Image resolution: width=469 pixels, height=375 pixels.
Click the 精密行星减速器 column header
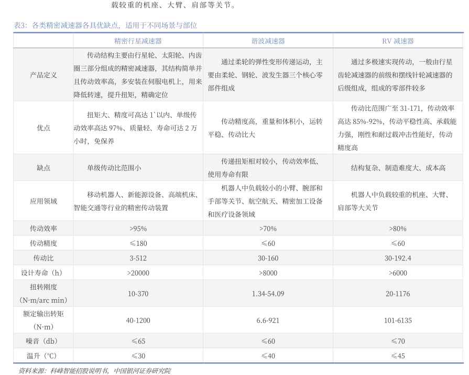138,41
